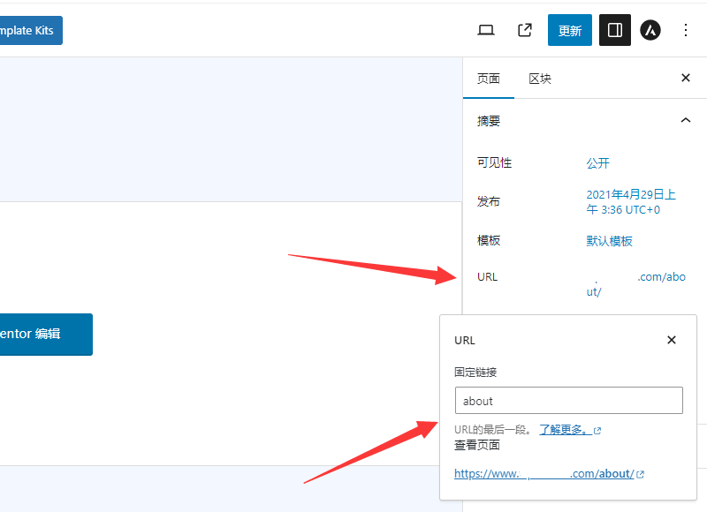
Task: Open the 默认模板 template dropdown
Action: (609, 240)
